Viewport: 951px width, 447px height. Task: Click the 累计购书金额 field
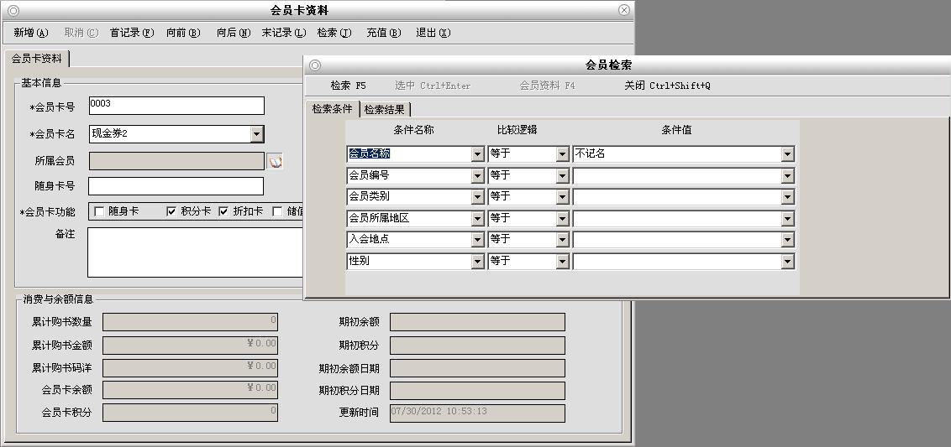click(x=190, y=346)
